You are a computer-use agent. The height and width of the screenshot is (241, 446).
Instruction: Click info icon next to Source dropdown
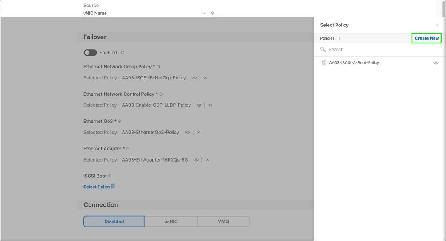click(x=212, y=13)
